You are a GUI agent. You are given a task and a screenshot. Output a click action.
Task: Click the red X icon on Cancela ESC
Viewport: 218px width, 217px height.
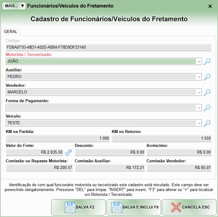click(176, 207)
